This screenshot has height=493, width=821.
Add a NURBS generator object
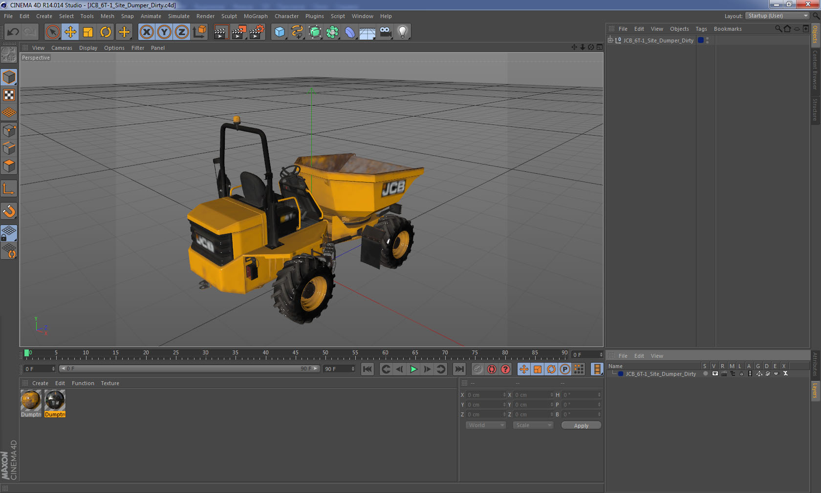(315, 32)
